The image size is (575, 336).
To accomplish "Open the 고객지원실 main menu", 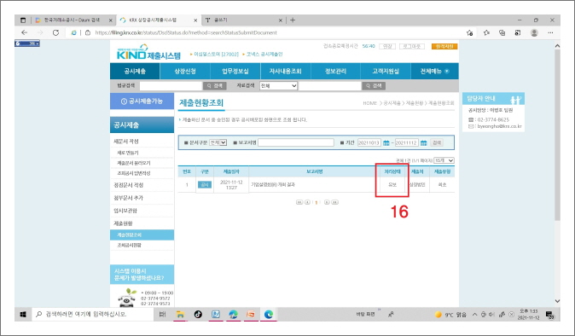I will [386, 71].
